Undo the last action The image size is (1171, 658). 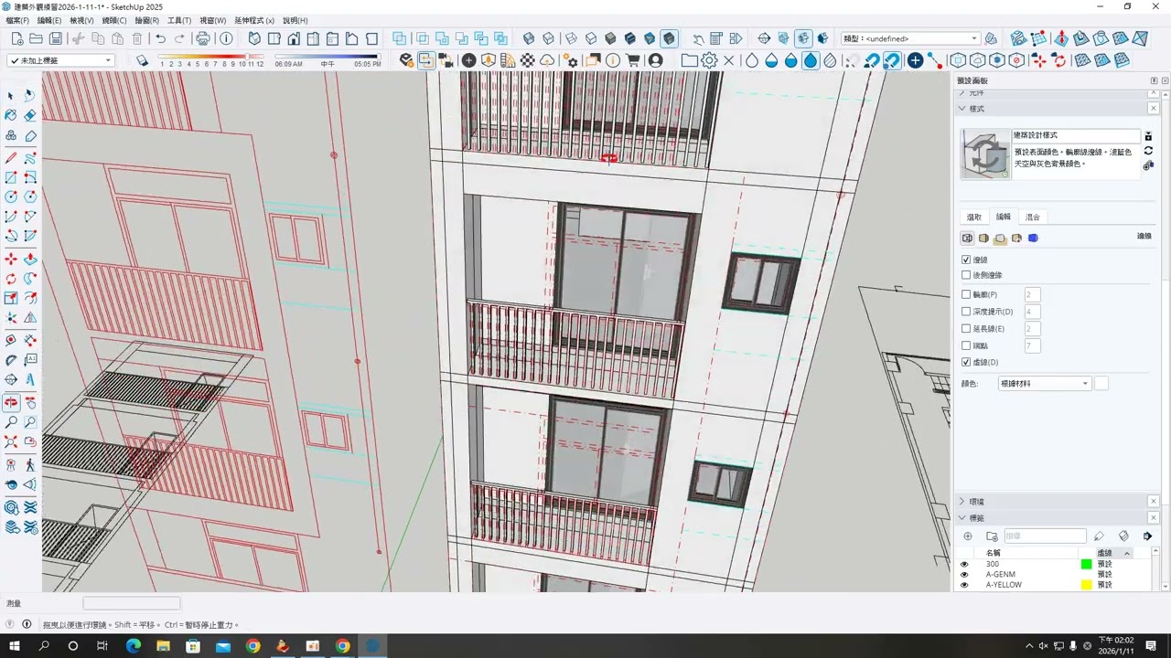[161, 38]
